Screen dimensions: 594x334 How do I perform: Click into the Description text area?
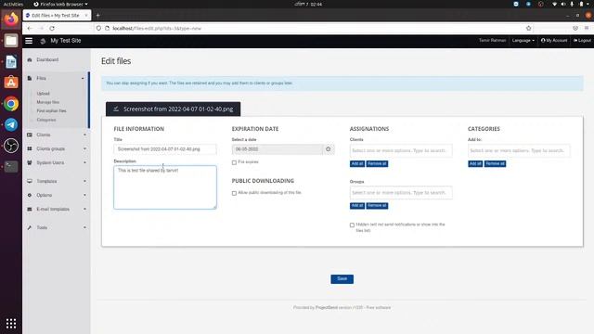(x=165, y=187)
